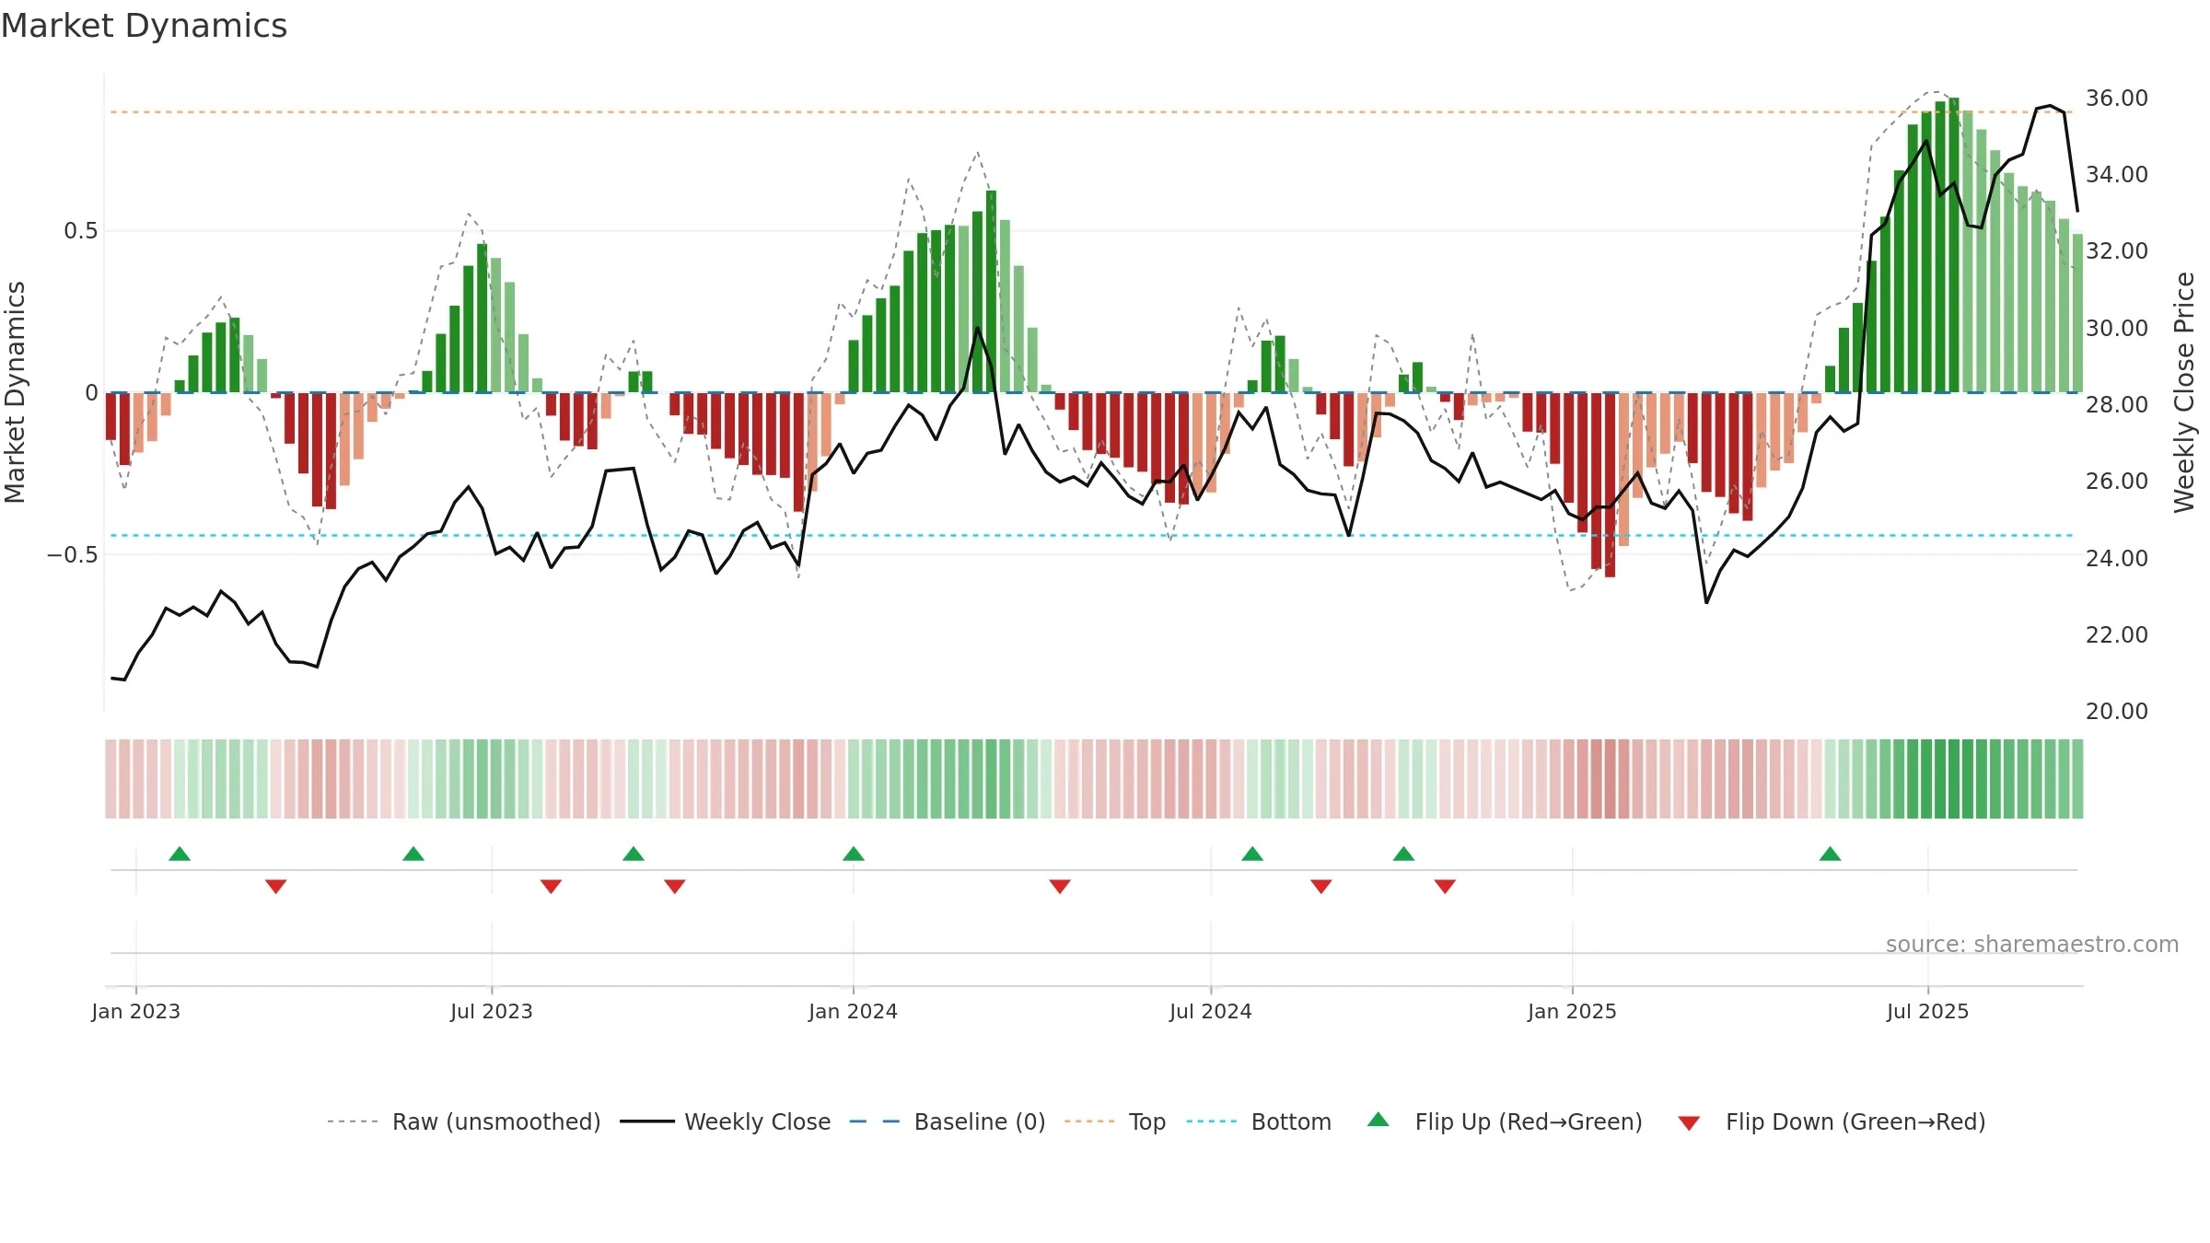Click the red down-triangle icon in the legend
The width and height of the screenshot is (2210, 1243).
1689,1123
